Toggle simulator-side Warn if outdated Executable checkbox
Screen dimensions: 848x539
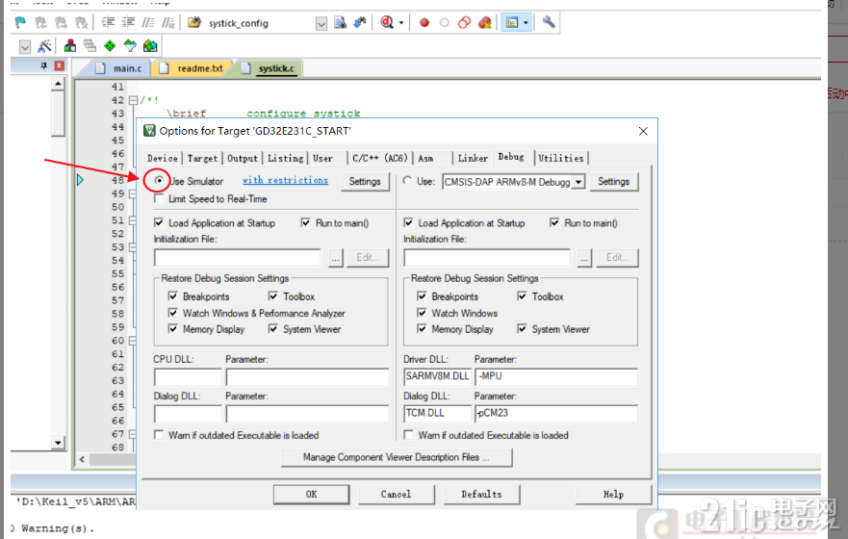pos(159,435)
